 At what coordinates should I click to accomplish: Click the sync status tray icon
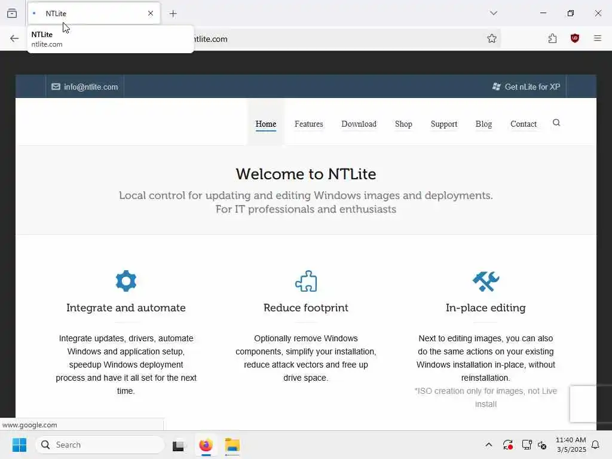[508, 445]
